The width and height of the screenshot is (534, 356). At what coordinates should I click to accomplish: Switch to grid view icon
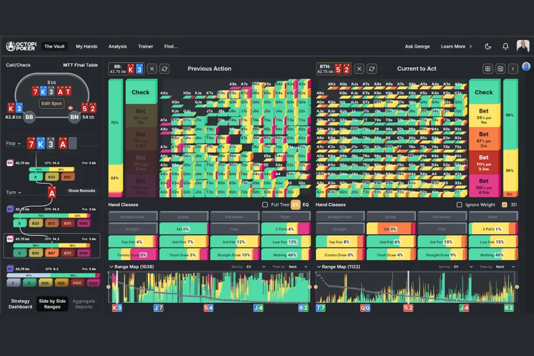[488, 68]
